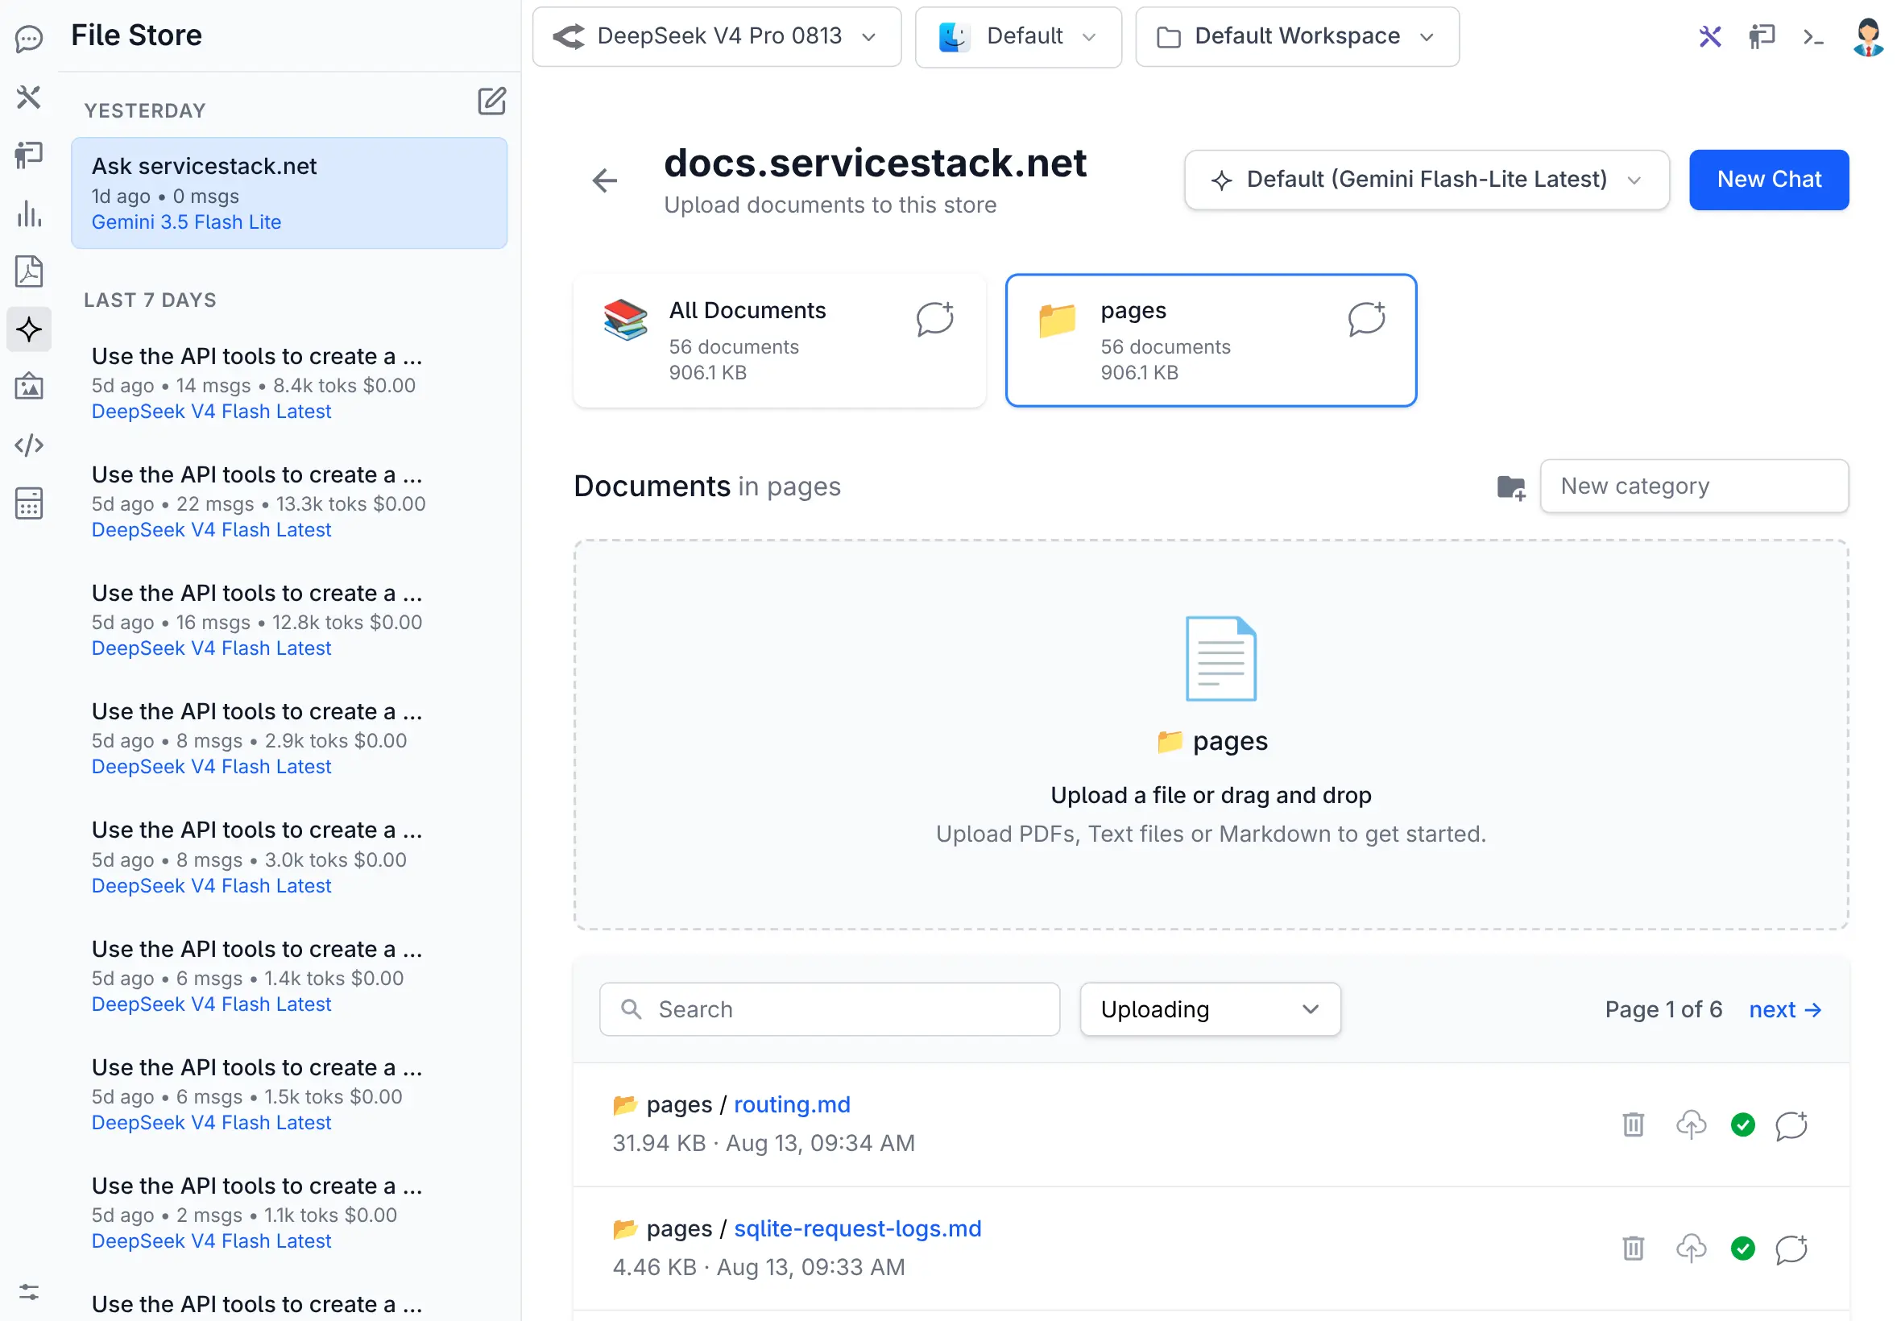Expand the Default Workspace dropdown

pos(1297,36)
